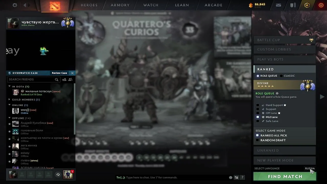Click the Find Match button
Image resolution: width=327 pixels, height=184 pixels.
point(285,177)
